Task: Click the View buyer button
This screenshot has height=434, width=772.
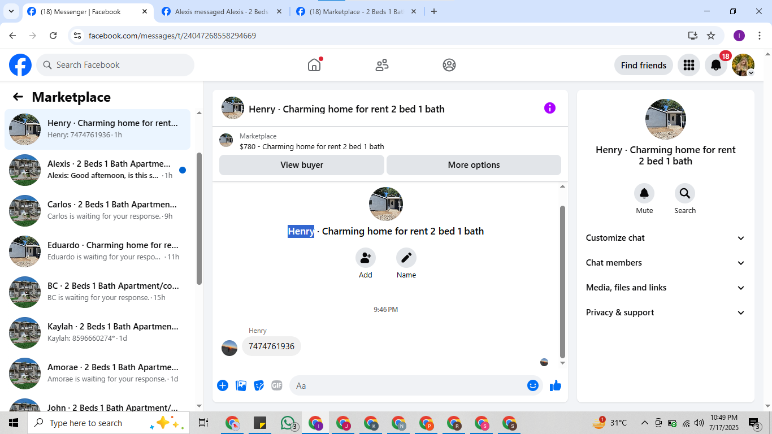Action: [x=302, y=165]
